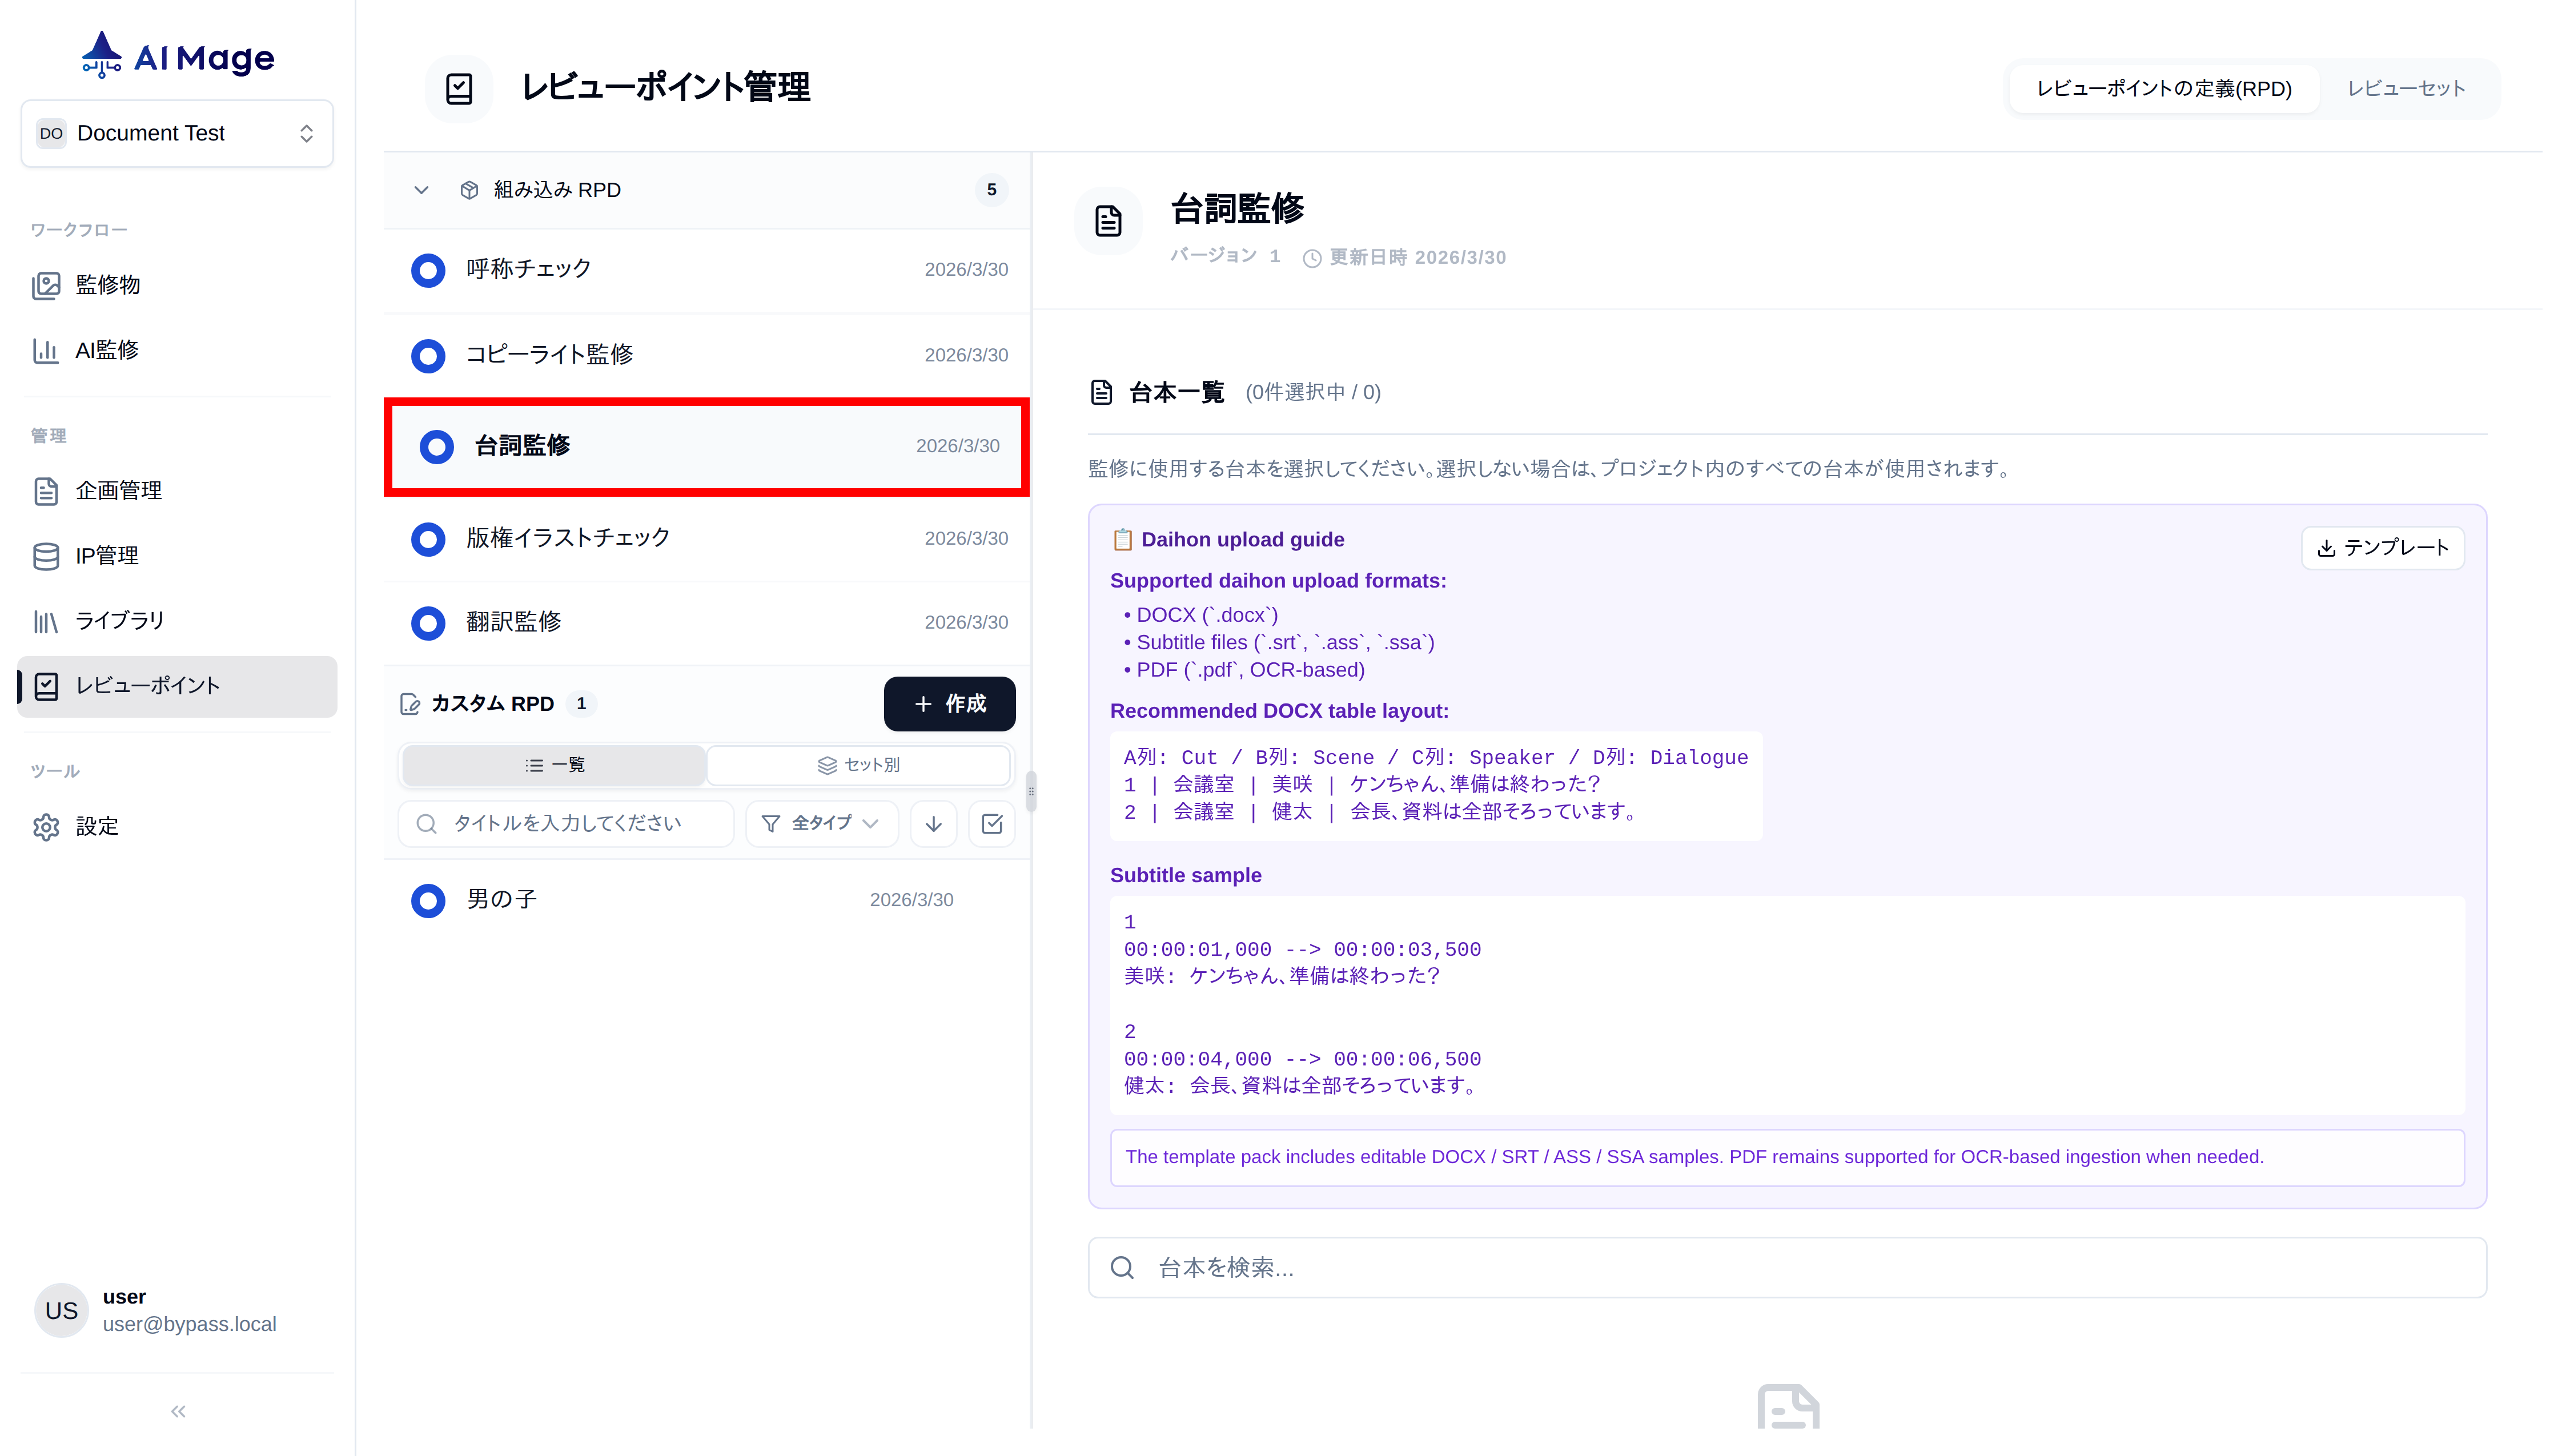Switch list view to セット別
Viewport: 2570px width, 1456px height.
point(858,765)
